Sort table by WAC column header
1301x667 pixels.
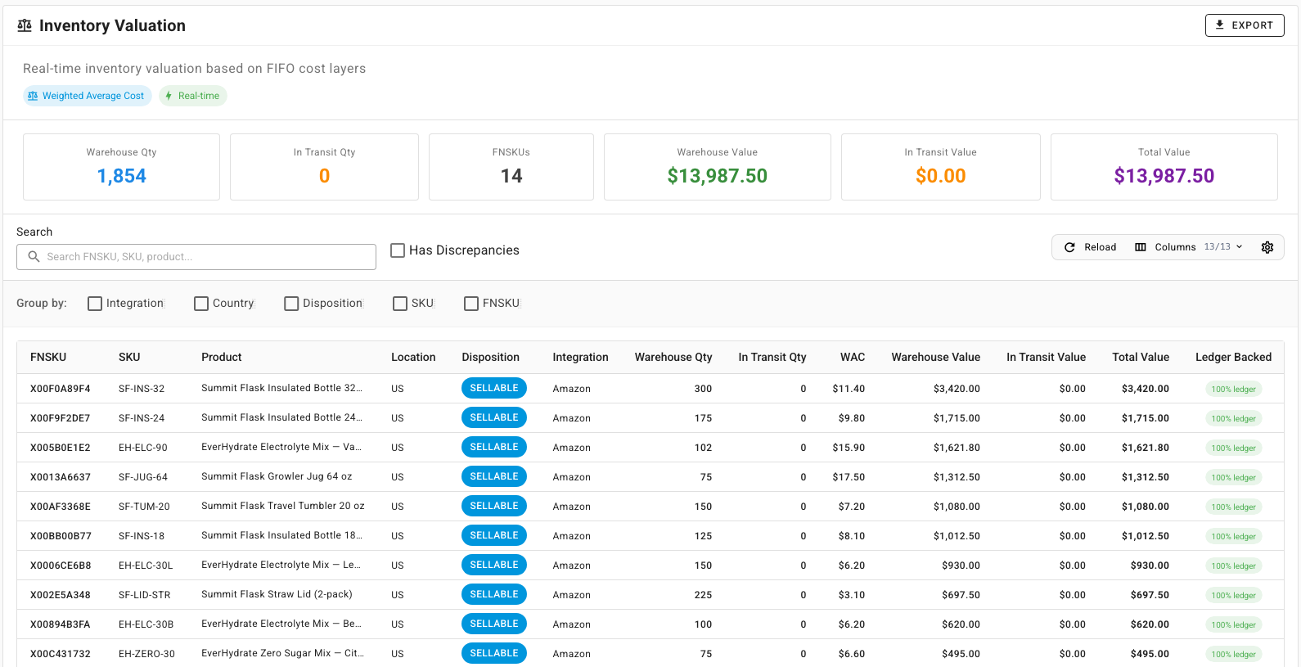tap(853, 357)
